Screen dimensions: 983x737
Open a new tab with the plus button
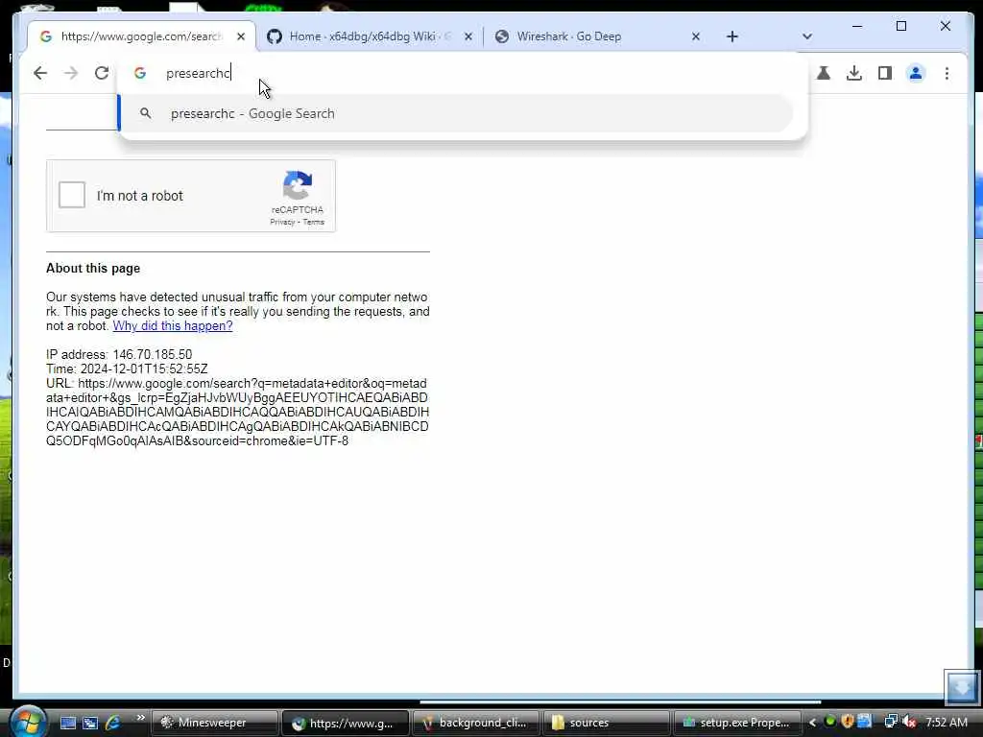pos(732,36)
